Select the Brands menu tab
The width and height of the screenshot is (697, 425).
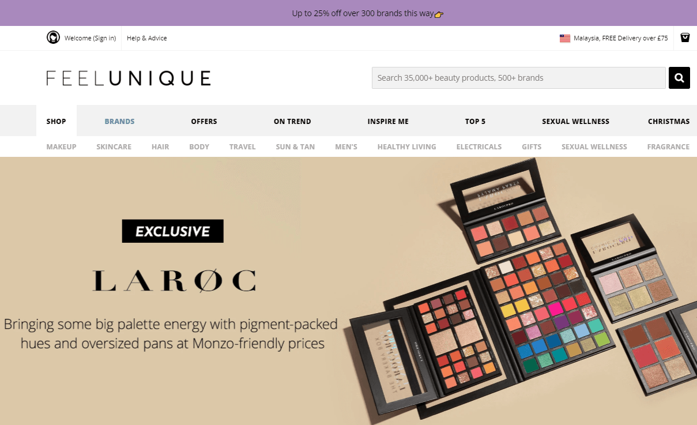119,121
